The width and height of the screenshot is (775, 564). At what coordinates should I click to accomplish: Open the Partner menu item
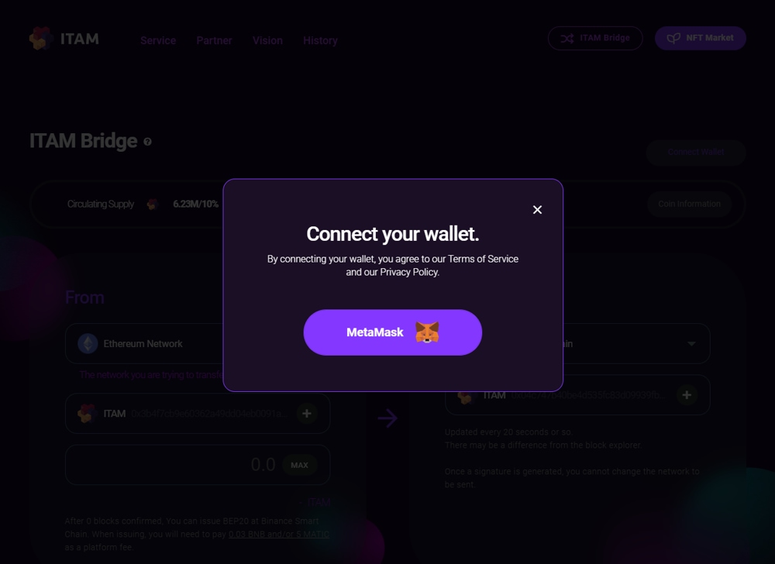pyautogui.click(x=214, y=40)
